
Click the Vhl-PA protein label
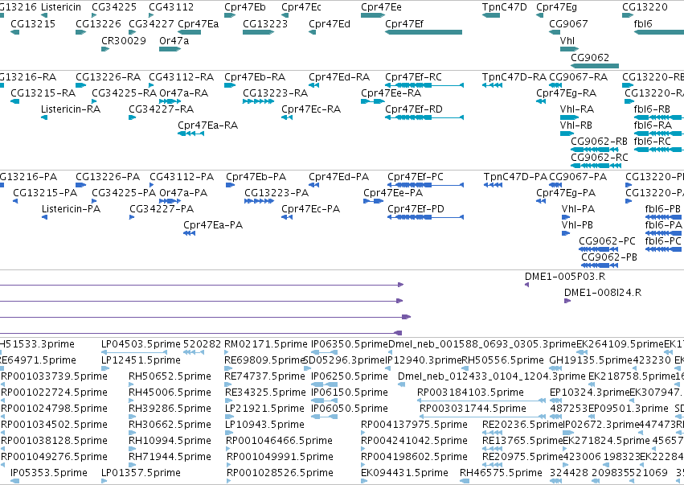[x=578, y=209]
